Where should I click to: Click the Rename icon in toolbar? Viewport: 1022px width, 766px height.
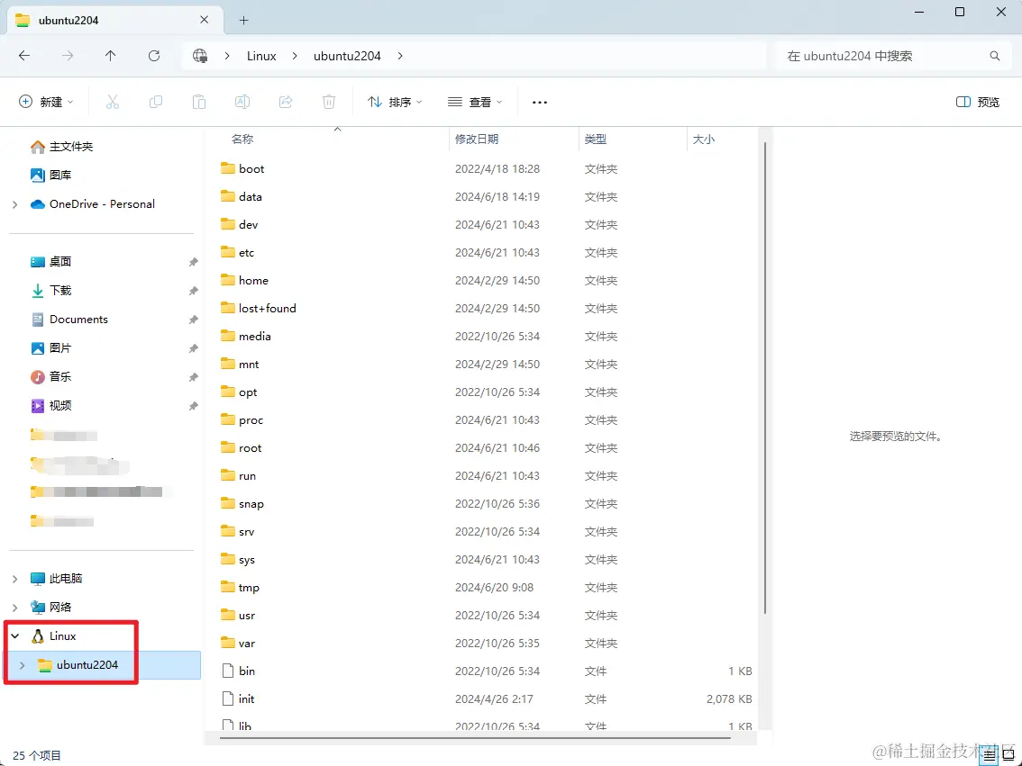coord(242,102)
